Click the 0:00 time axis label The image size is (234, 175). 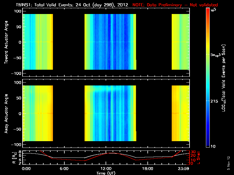pos(26,169)
